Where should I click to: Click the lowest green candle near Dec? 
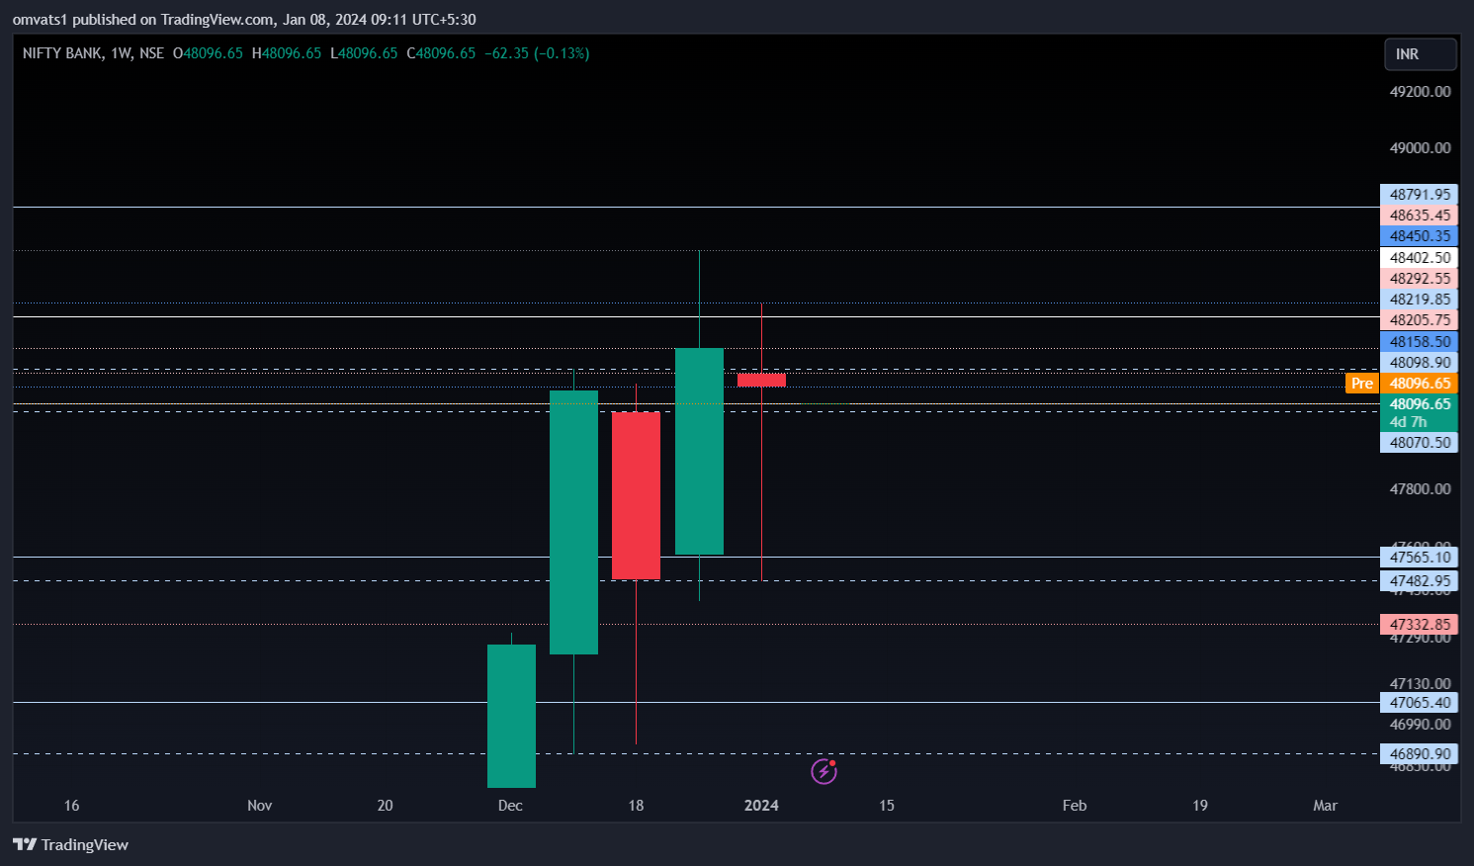click(x=511, y=716)
